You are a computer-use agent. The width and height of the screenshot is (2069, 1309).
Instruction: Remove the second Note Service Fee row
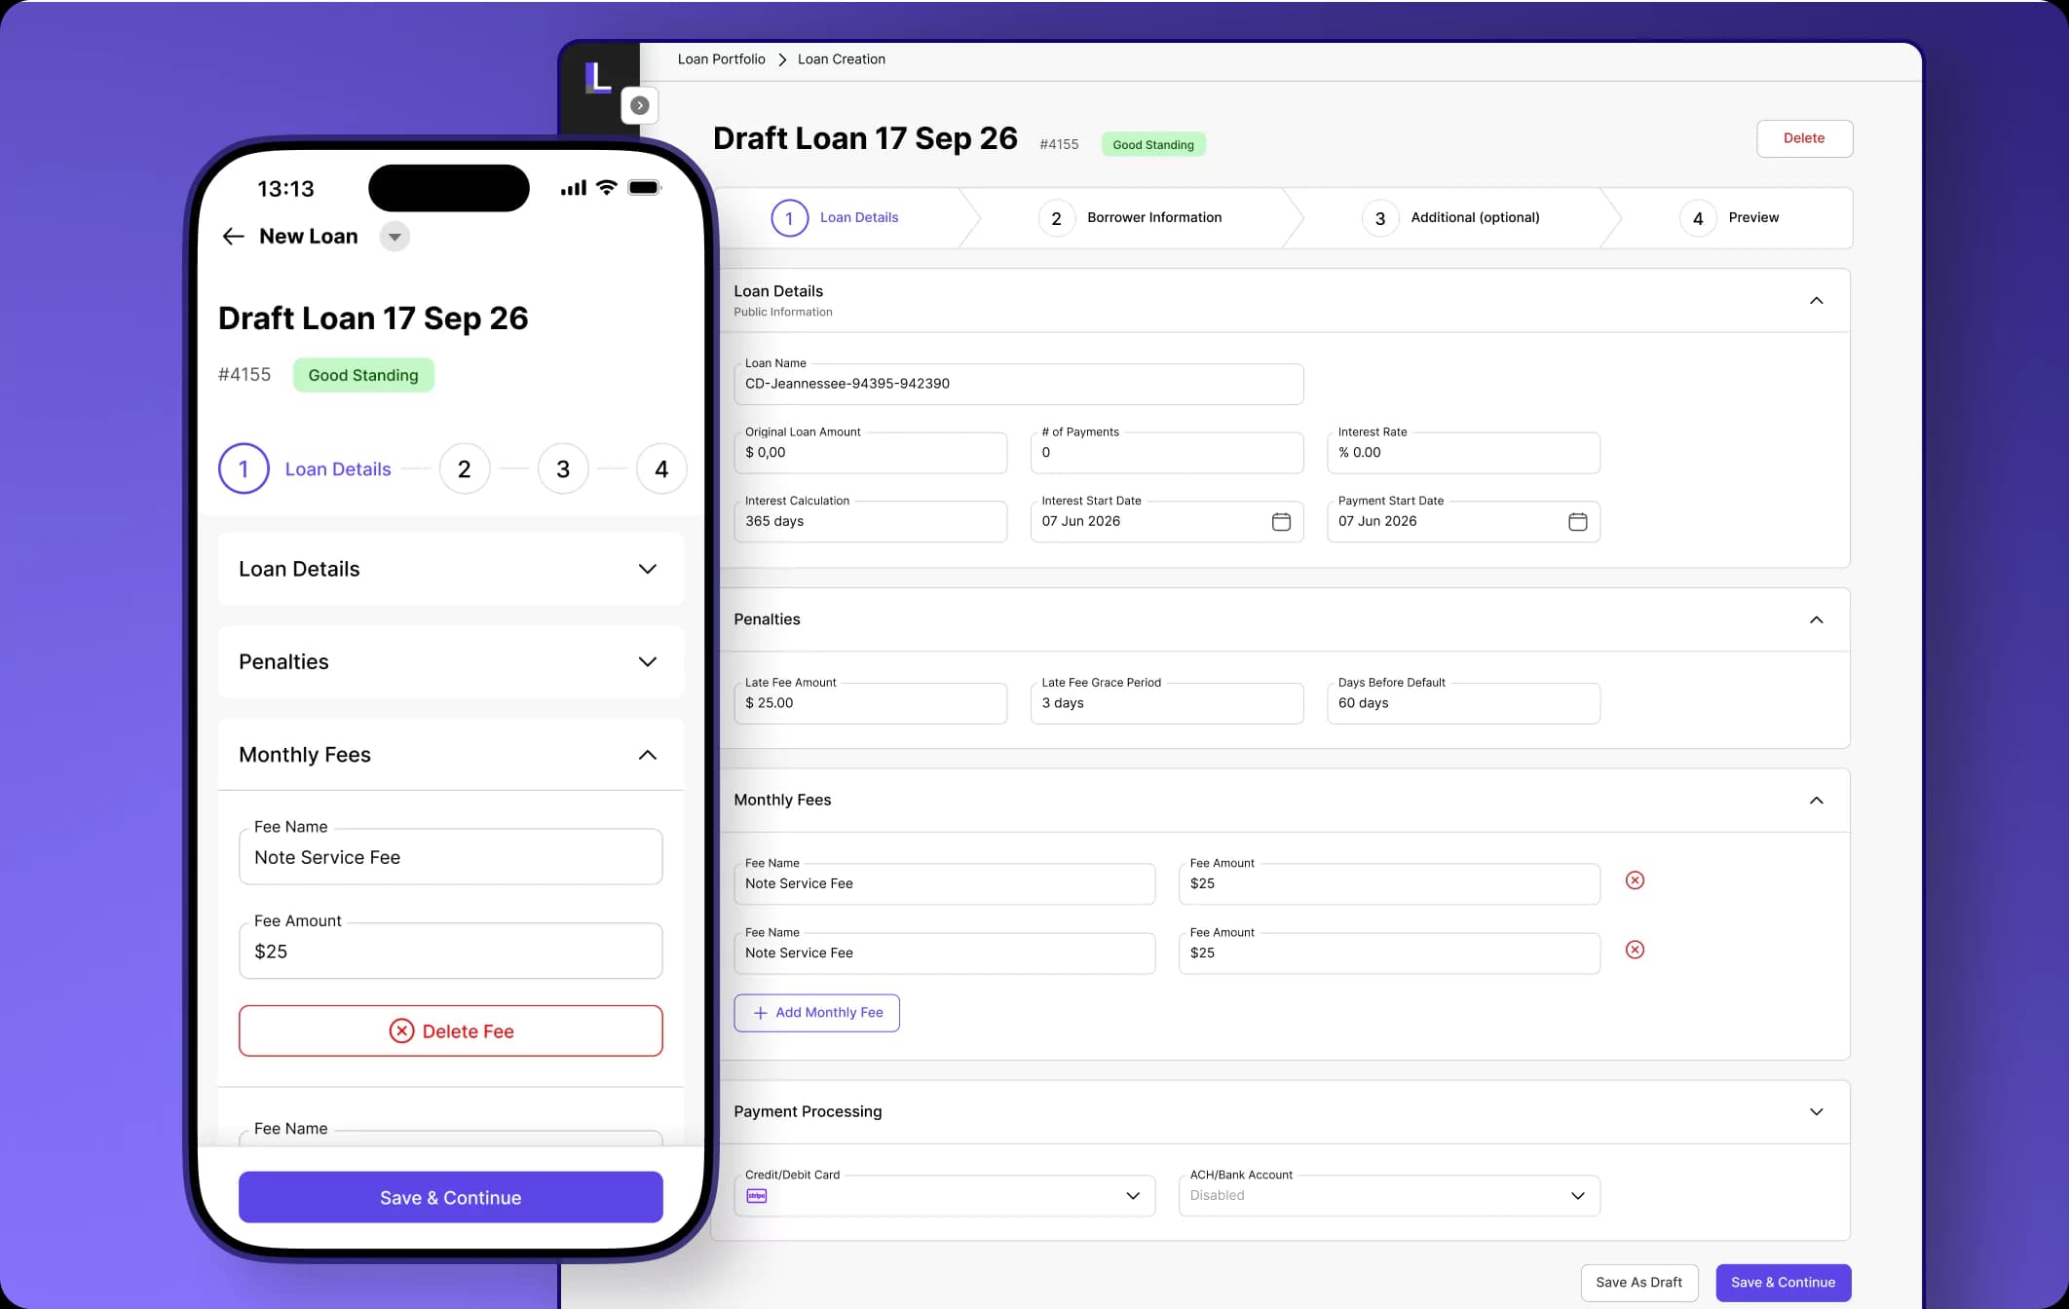pos(1635,950)
